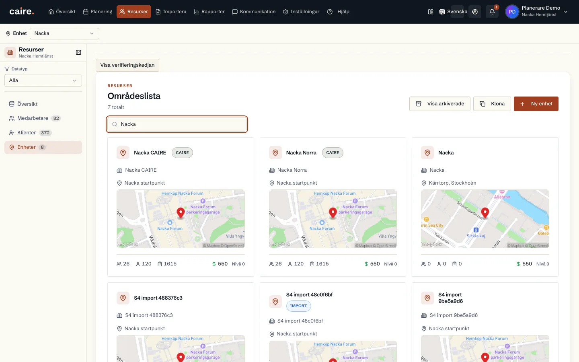This screenshot has height=362, width=579.
Task: Open the Planering menu
Action: click(x=98, y=12)
